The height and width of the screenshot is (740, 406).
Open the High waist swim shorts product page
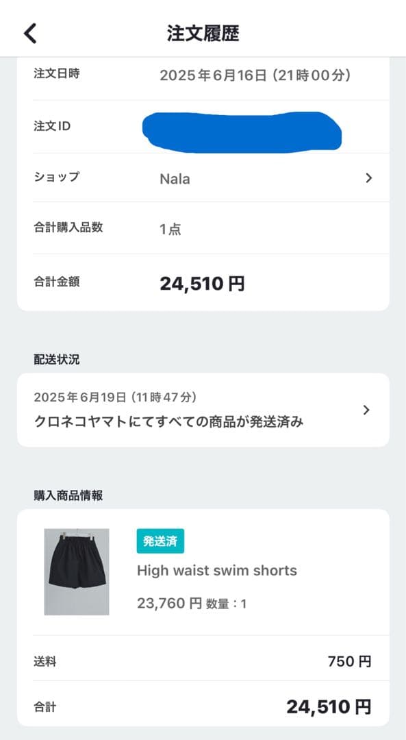point(216,570)
